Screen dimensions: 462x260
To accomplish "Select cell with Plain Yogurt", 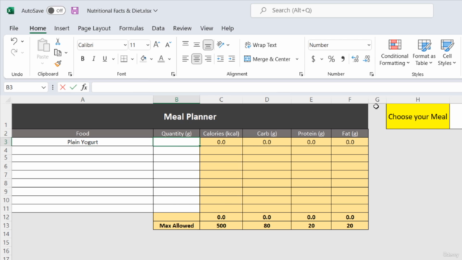I will point(82,142).
